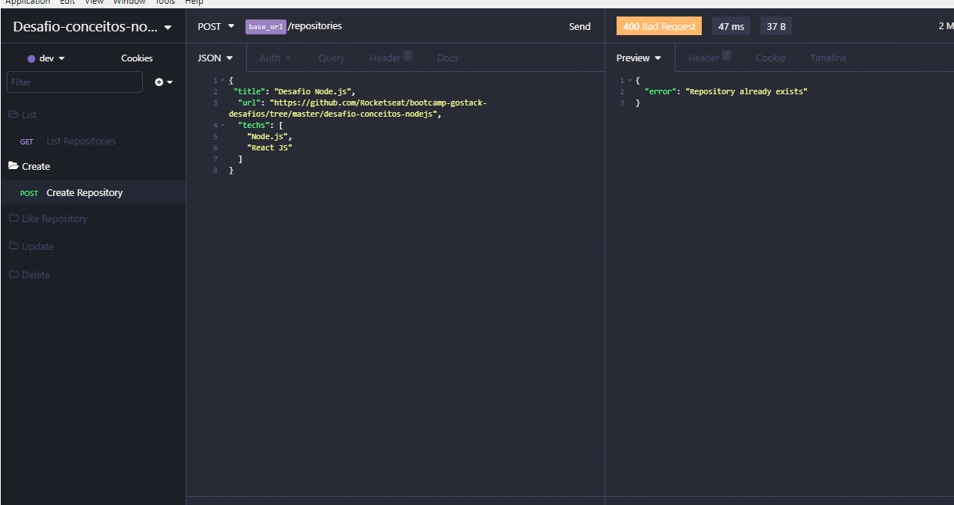
Task: Click the List folder icon
Action: point(12,114)
